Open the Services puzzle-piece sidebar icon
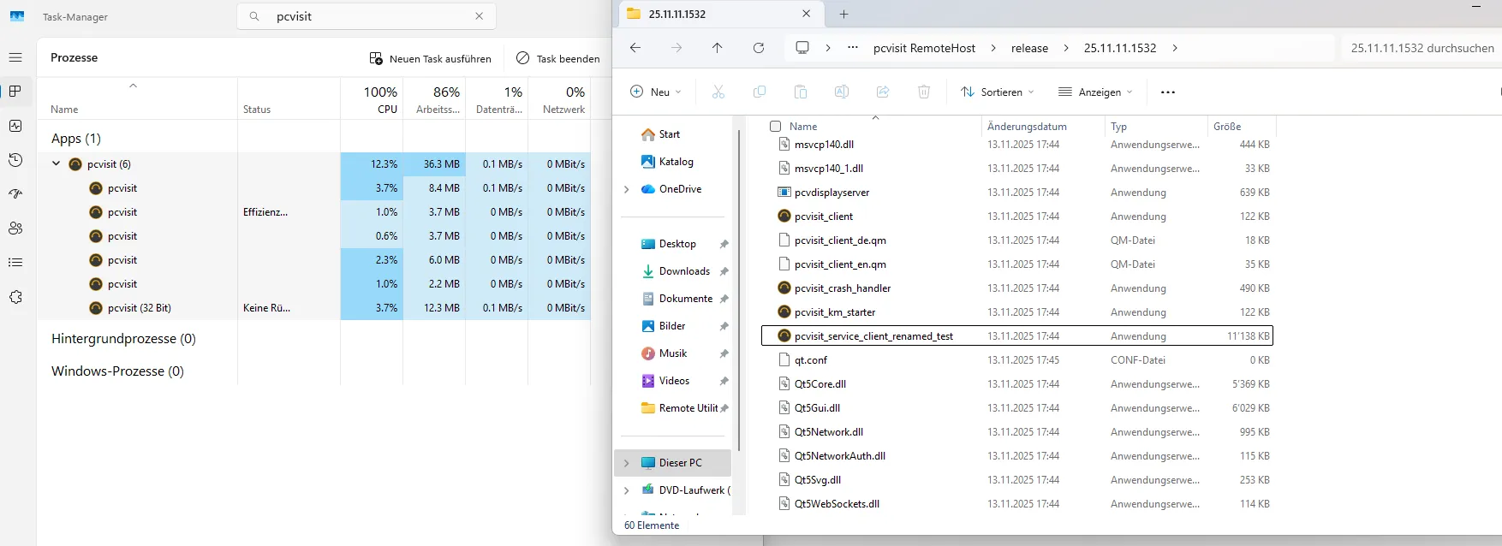Image resolution: width=1502 pixels, height=546 pixels. click(x=15, y=297)
